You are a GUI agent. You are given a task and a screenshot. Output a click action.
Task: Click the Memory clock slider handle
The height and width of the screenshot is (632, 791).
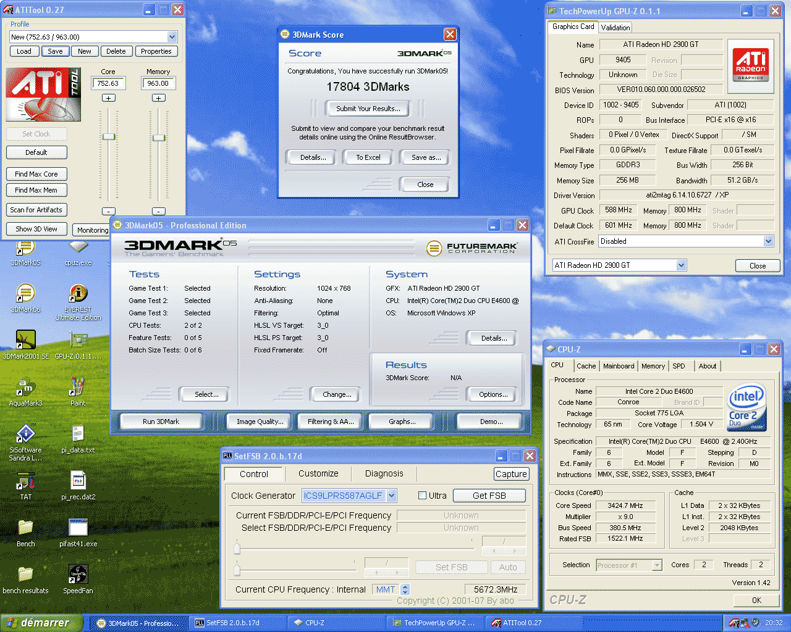click(x=159, y=138)
